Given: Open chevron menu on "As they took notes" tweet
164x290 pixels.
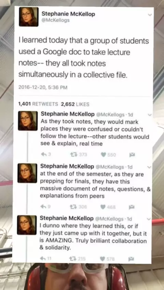Looking at the screenshot, I should click(x=150, y=115).
